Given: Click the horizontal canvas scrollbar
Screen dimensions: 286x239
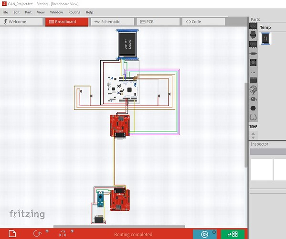Looking at the screenshot, I should click(119, 227).
